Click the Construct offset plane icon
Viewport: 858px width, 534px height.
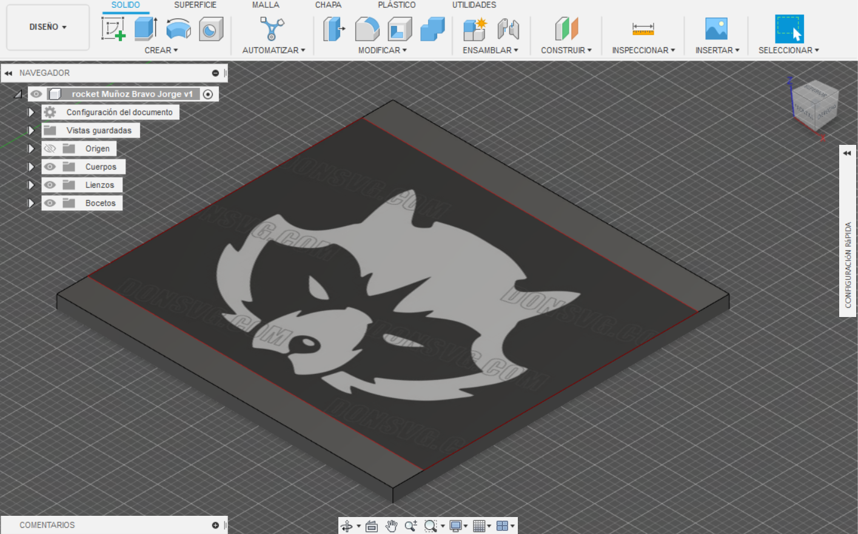tap(566, 28)
